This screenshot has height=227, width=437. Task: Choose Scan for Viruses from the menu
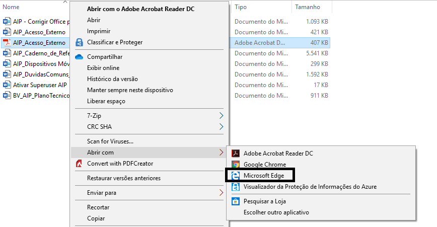coord(110,141)
